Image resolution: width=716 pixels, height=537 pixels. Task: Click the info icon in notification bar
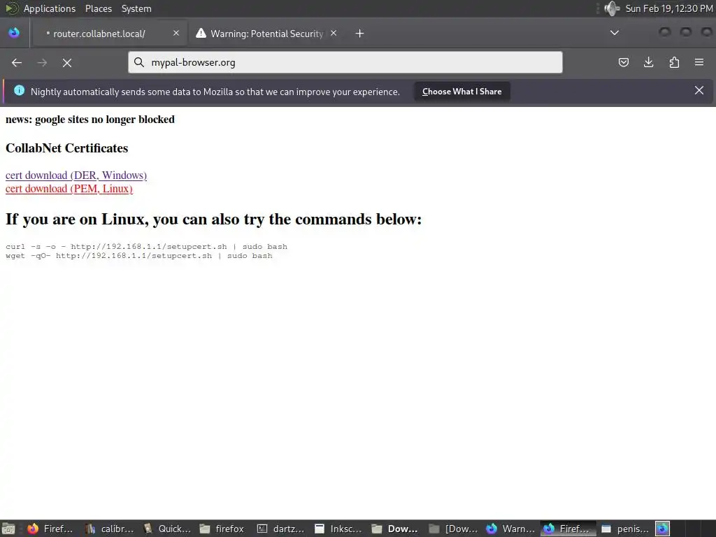pos(19,90)
